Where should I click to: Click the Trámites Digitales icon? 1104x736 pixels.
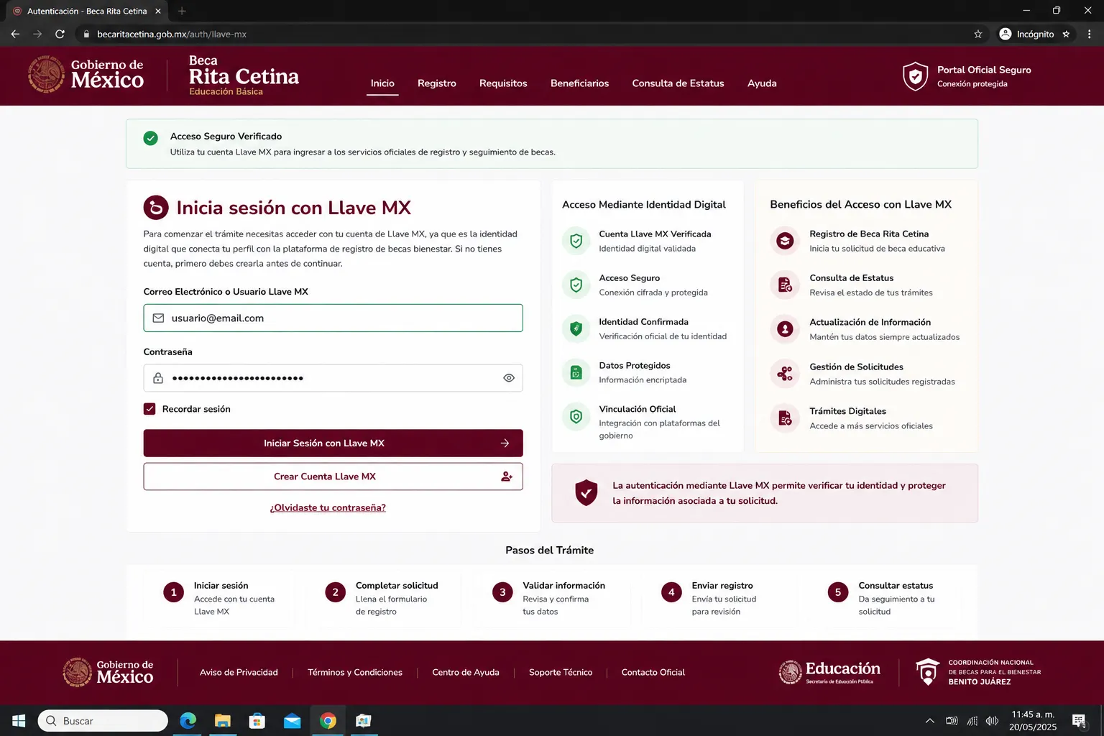coord(785,418)
